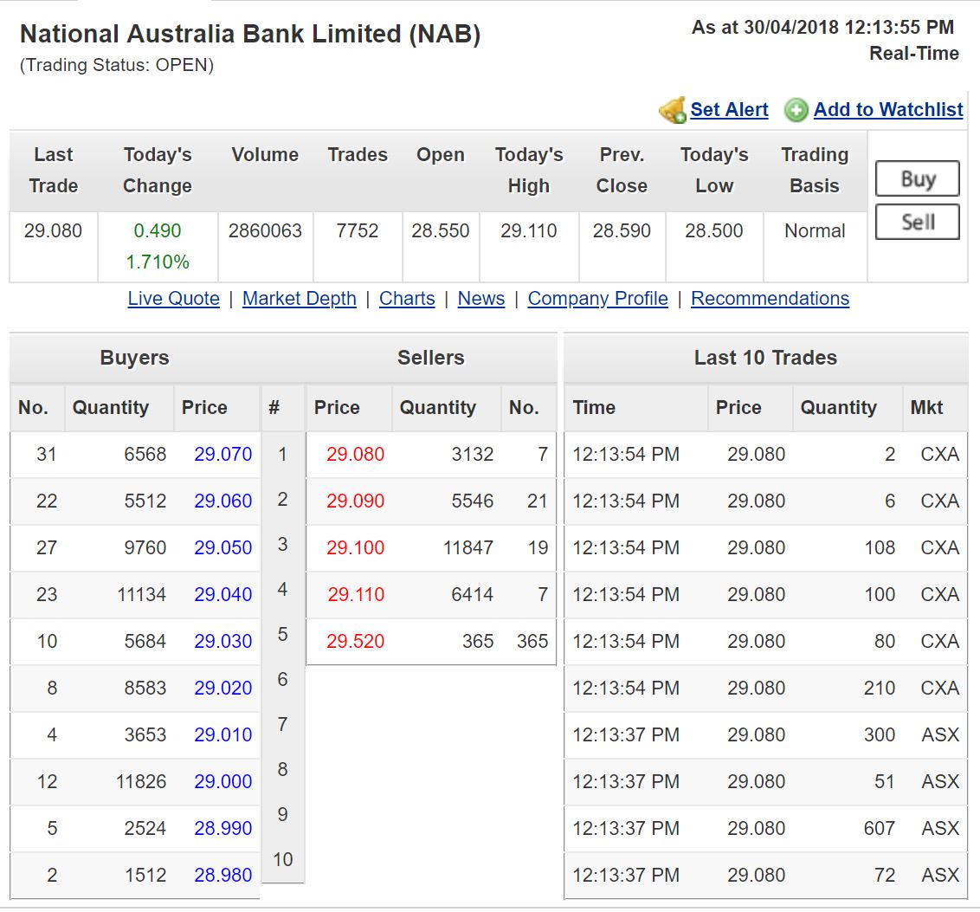The image size is (980, 912).
Task: Click seller quantity 5546
Action: coord(473,501)
